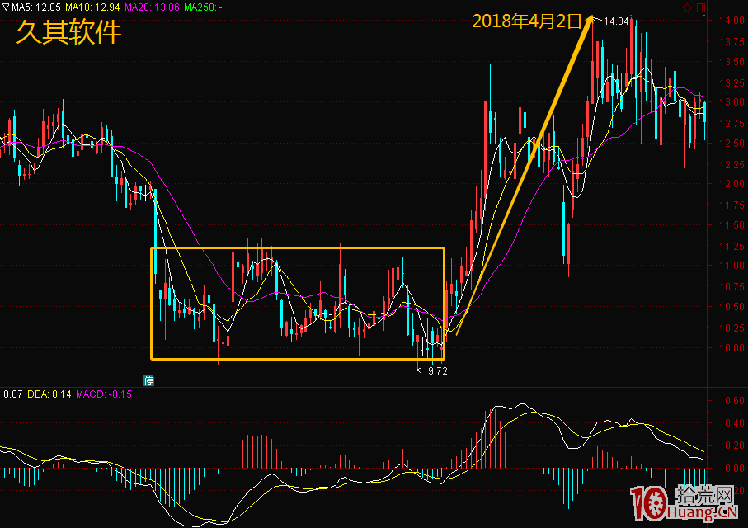This screenshot has width=748, height=528.
Task: Click the 14.00 price axis label
Action: point(732,20)
